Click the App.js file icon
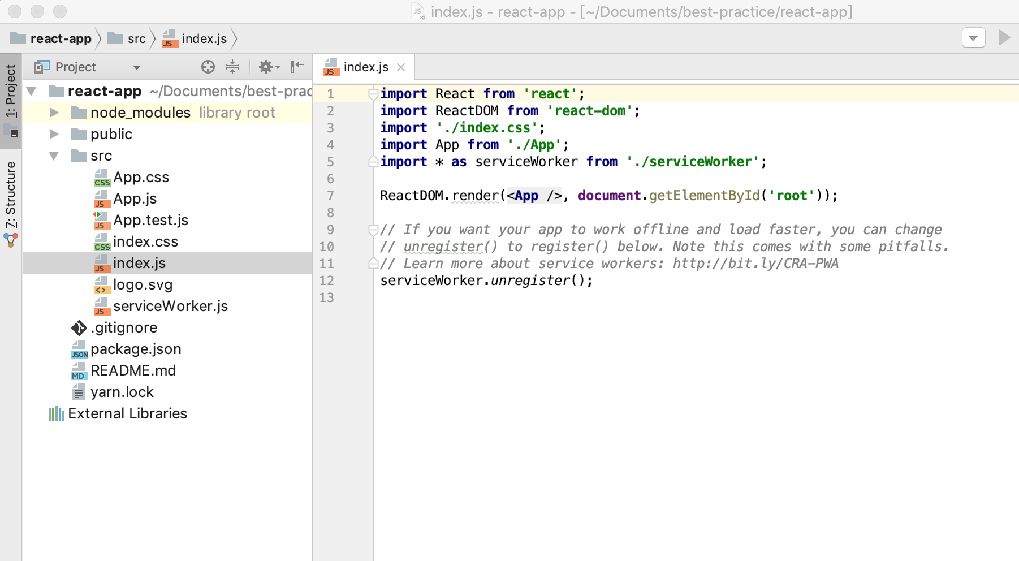The width and height of the screenshot is (1019, 561). coord(101,199)
